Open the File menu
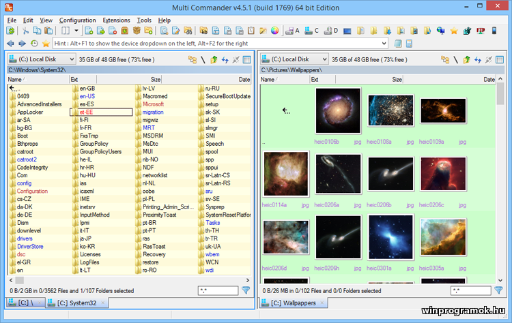 [x=12, y=20]
